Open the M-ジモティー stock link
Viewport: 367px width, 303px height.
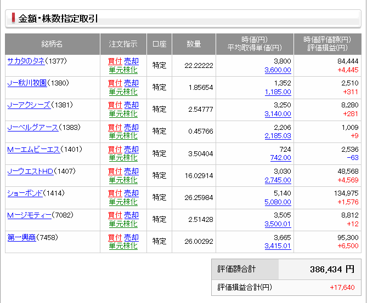click(29, 215)
